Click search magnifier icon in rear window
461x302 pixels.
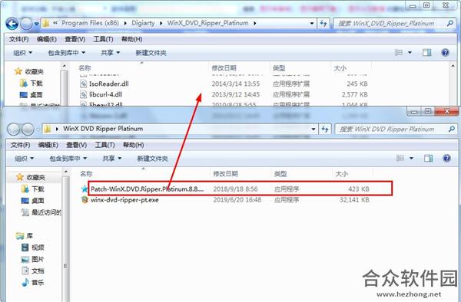point(450,23)
